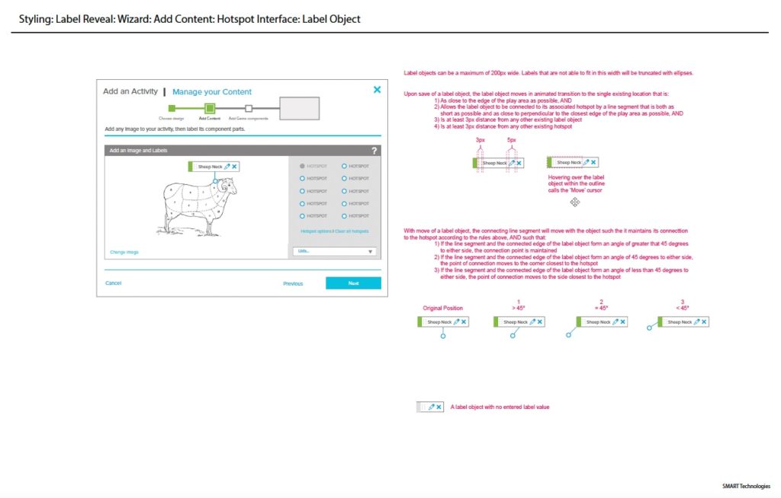Viewport: 781px width, 498px height.
Task: Select the top hotspot in the right column
Action: [344, 166]
